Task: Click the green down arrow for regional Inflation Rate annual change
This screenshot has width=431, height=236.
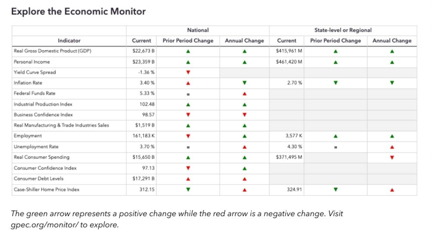Action: click(392, 83)
